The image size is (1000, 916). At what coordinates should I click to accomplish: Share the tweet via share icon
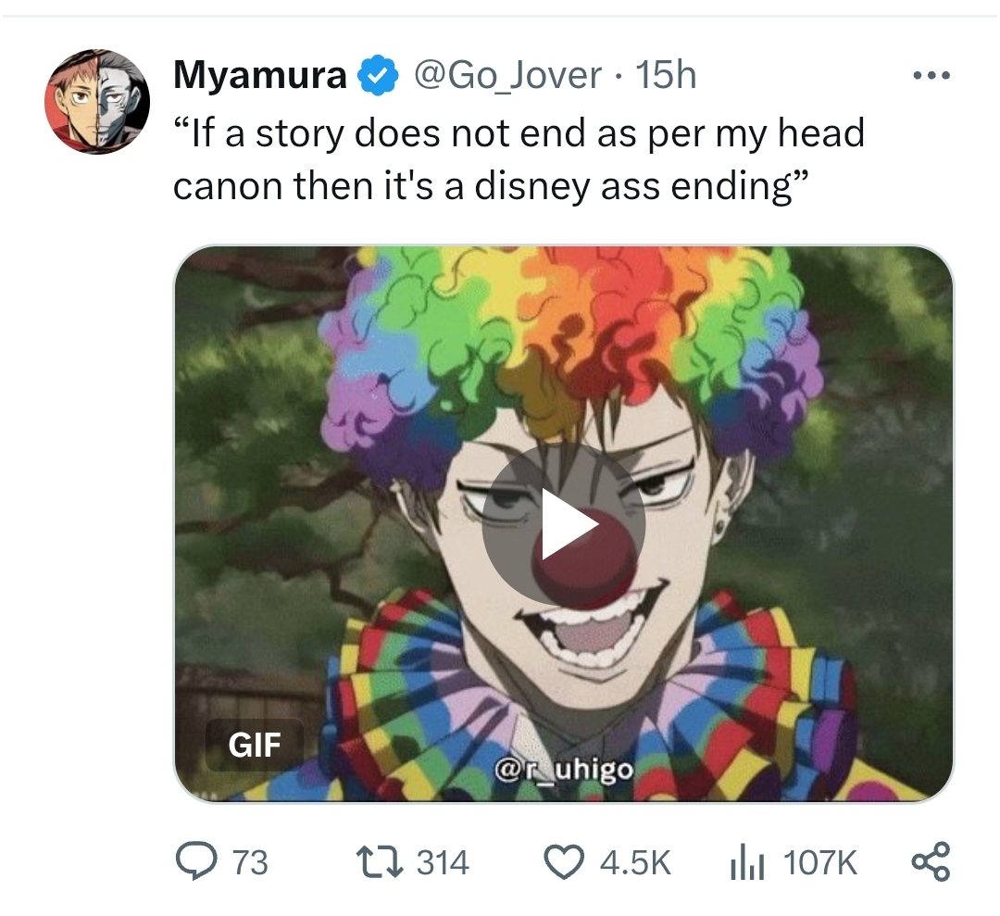click(x=931, y=862)
